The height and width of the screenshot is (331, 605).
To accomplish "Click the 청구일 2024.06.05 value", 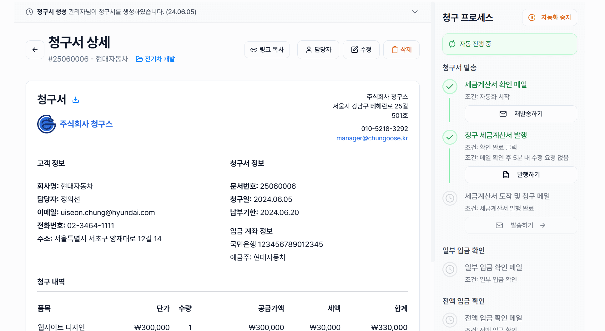I will tap(273, 199).
